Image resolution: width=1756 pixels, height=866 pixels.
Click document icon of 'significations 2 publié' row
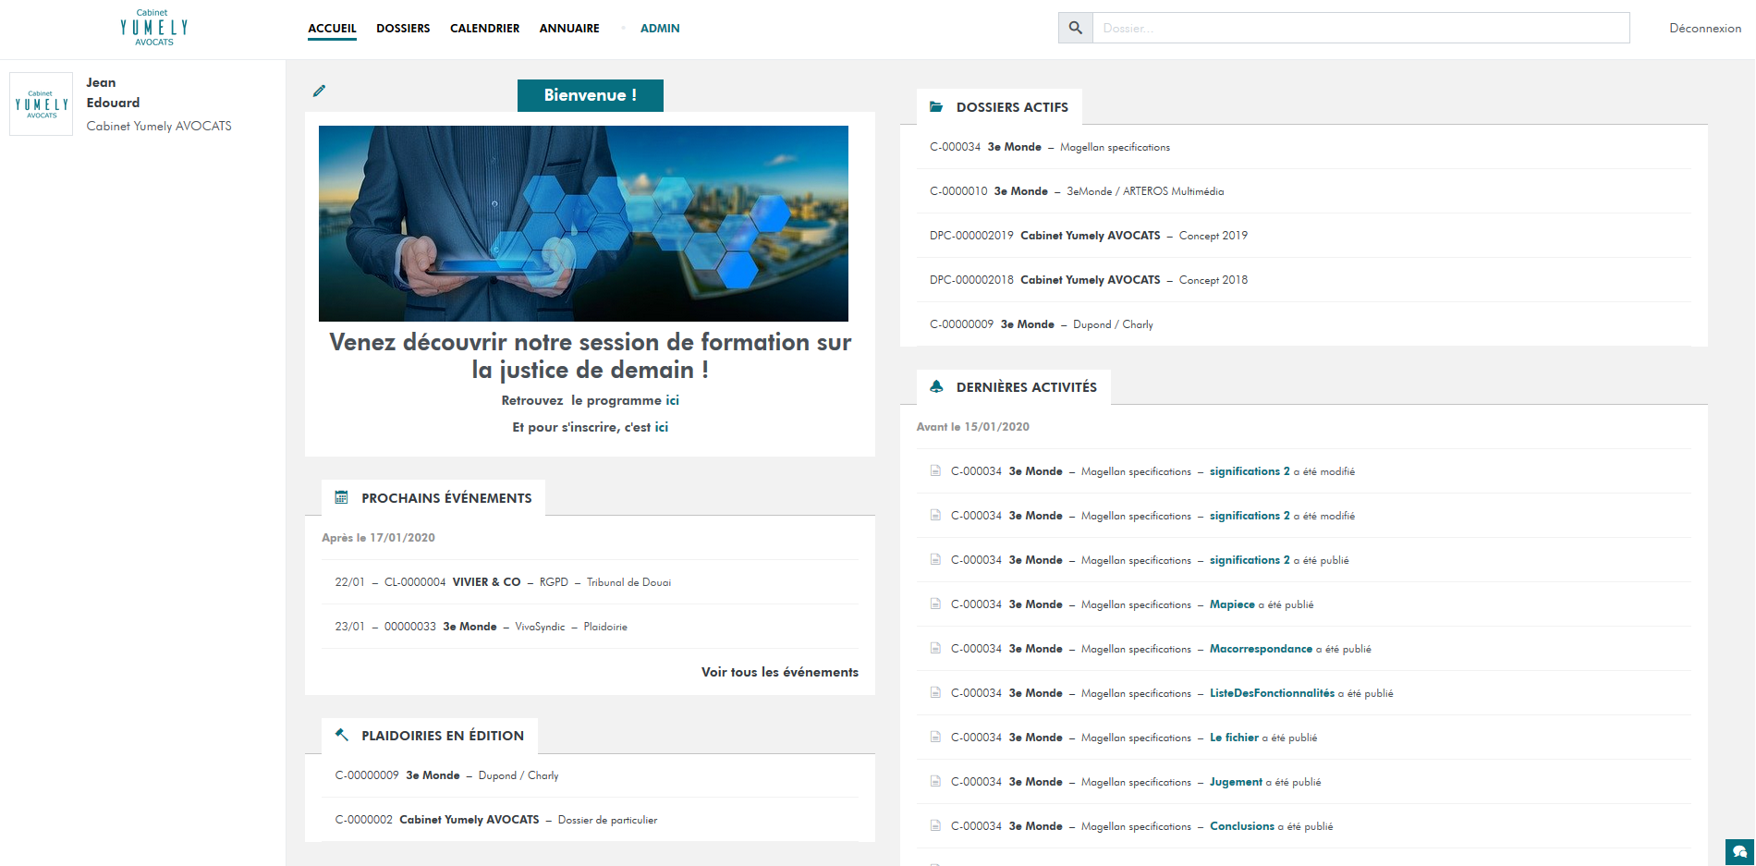[935, 560]
